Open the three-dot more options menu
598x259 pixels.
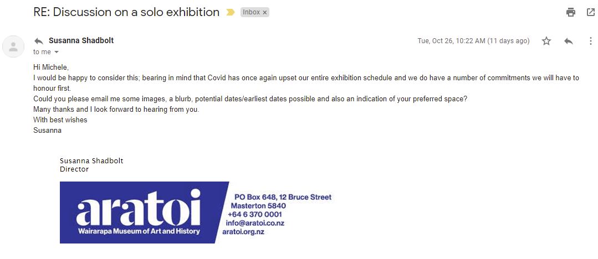tap(590, 41)
